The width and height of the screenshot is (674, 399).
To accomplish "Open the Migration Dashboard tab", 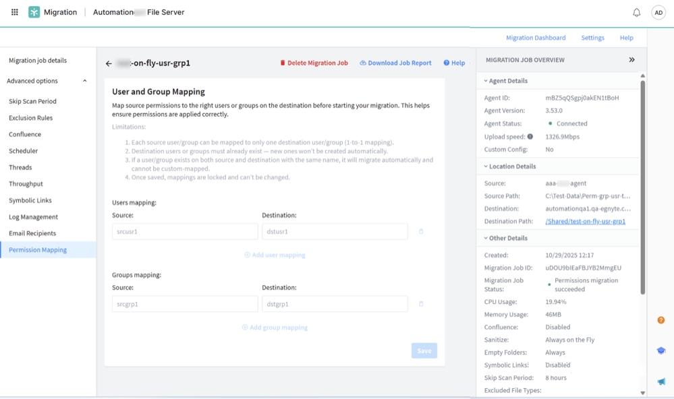I will coord(536,38).
